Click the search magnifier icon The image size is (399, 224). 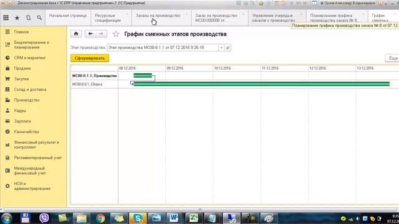[x=39, y=17]
